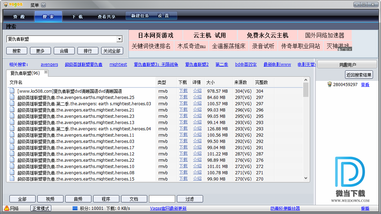Click file icon of [www.kx508.com]复仇者联盟dvd row
Screen dimensions: 381x214
[x=12, y=91]
